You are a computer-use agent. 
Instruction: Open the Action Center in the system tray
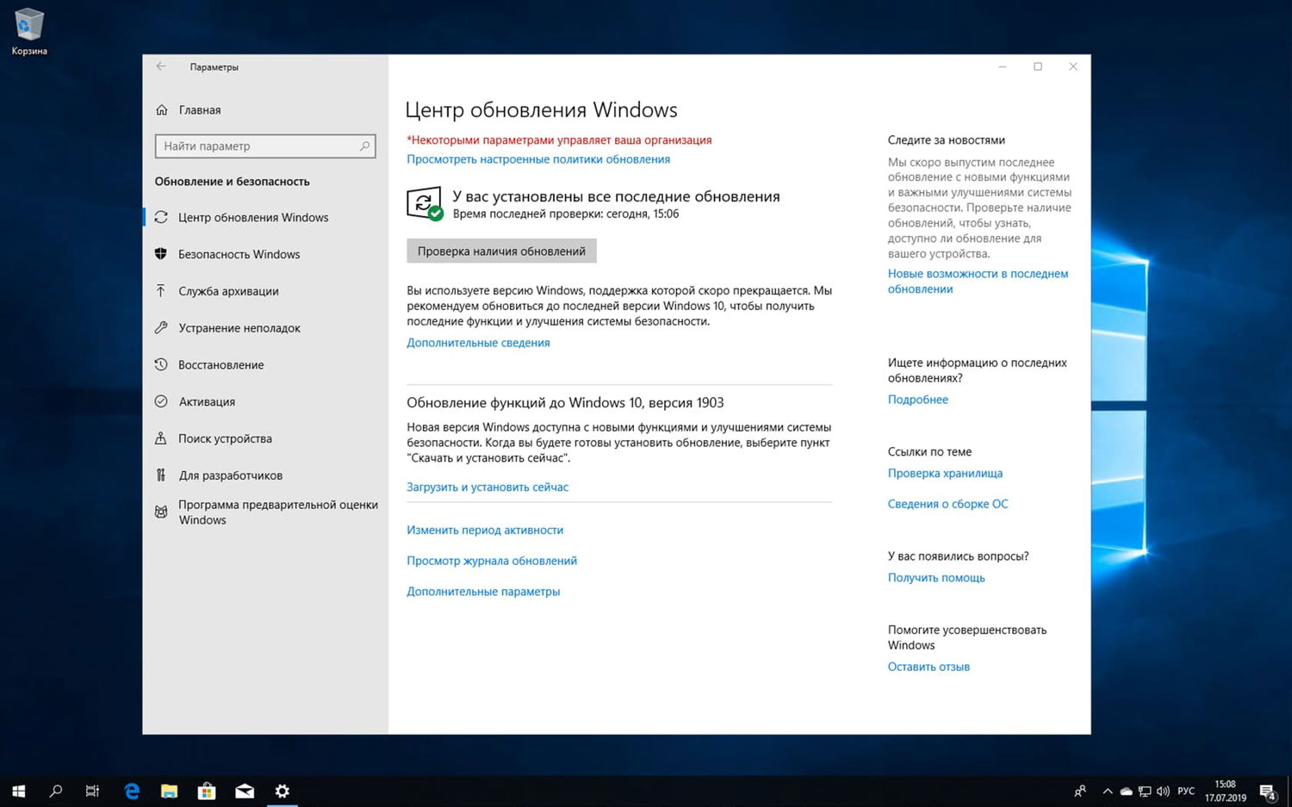pos(1270,790)
